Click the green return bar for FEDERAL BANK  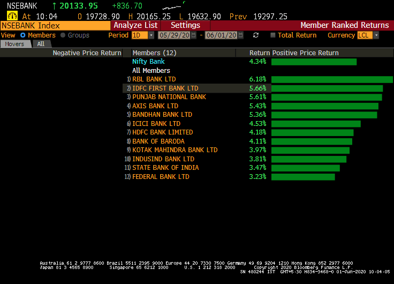click(x=302, y=177)
